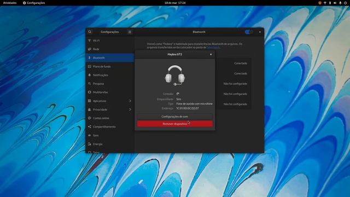This screenshot has width=350, height=197.
Task: Go to Pesquisa settings
Action: pyautogui.click(x=110, y=84)
